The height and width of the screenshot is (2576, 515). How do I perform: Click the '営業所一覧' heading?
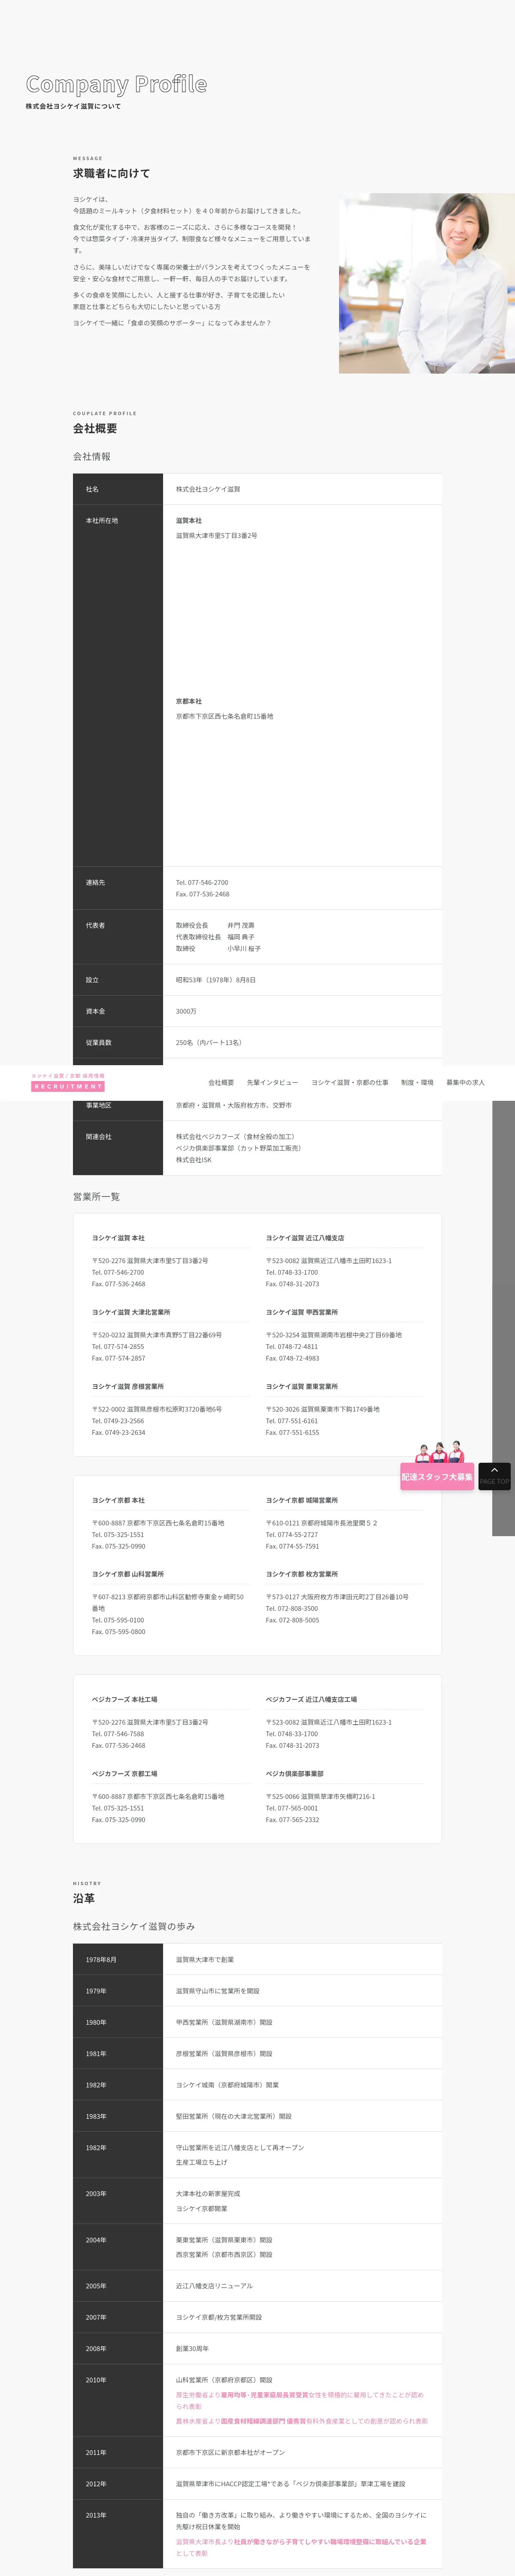(x=96, y=1197)
